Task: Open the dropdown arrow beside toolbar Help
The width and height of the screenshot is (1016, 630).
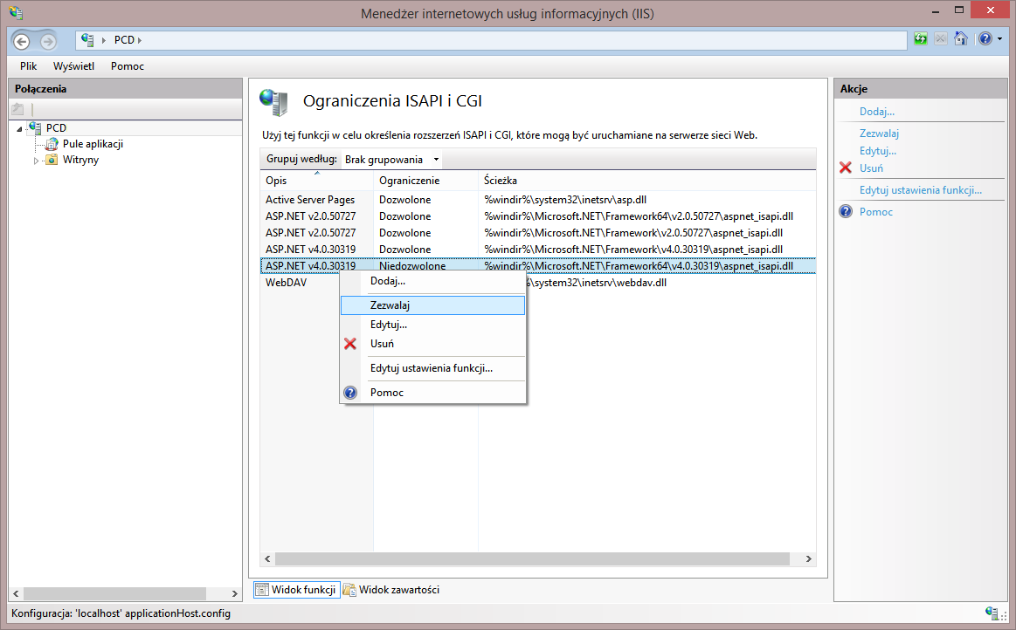Action: point(999,39)
